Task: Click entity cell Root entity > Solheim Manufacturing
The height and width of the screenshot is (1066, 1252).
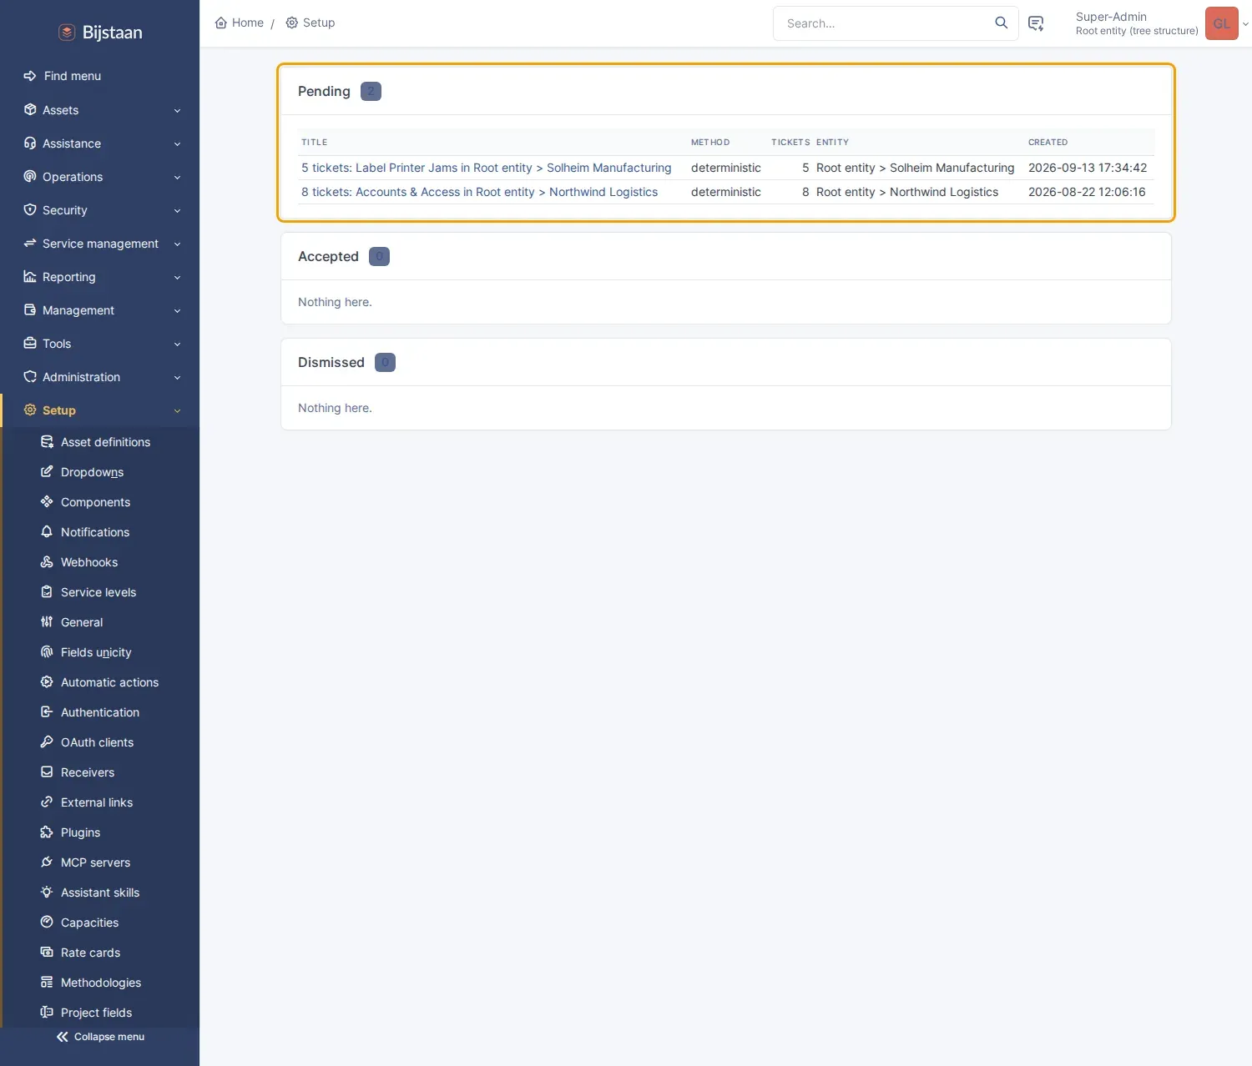Action: click(916, 168)
